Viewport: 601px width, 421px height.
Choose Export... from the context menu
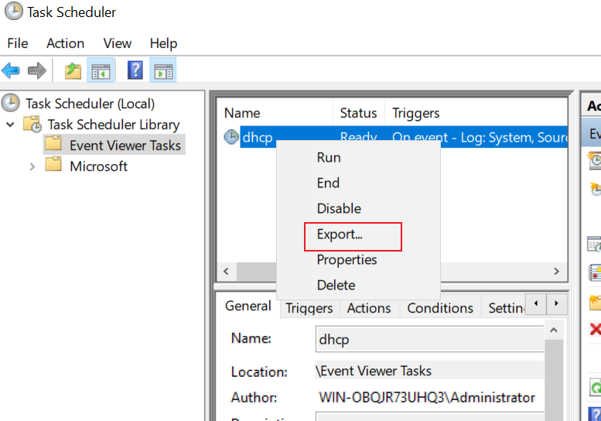pyautogui.click(x=340, y=234)
